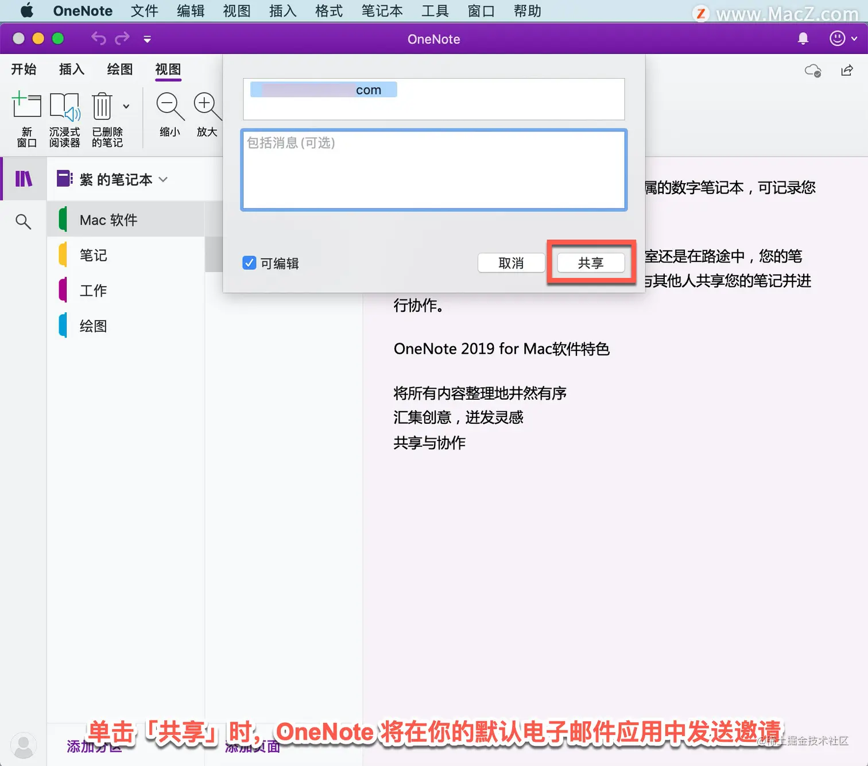The height and width of the screenshot is (766, 868).
Task: Open the Immersive Reader
Action: pyautogui.click(x=64, y=106)
